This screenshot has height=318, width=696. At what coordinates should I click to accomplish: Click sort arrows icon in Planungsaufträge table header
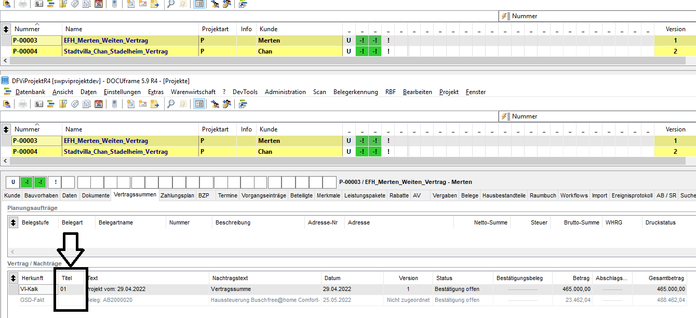tap(14, 222)
